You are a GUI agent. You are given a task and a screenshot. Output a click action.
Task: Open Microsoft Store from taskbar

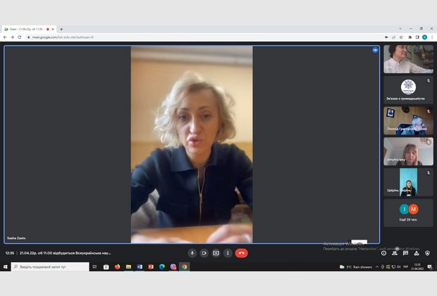pyautogui.click(x=106, y=266)
